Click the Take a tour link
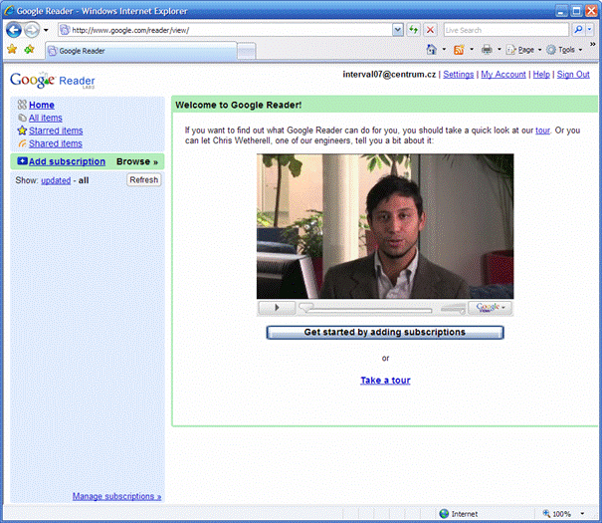 385,381
